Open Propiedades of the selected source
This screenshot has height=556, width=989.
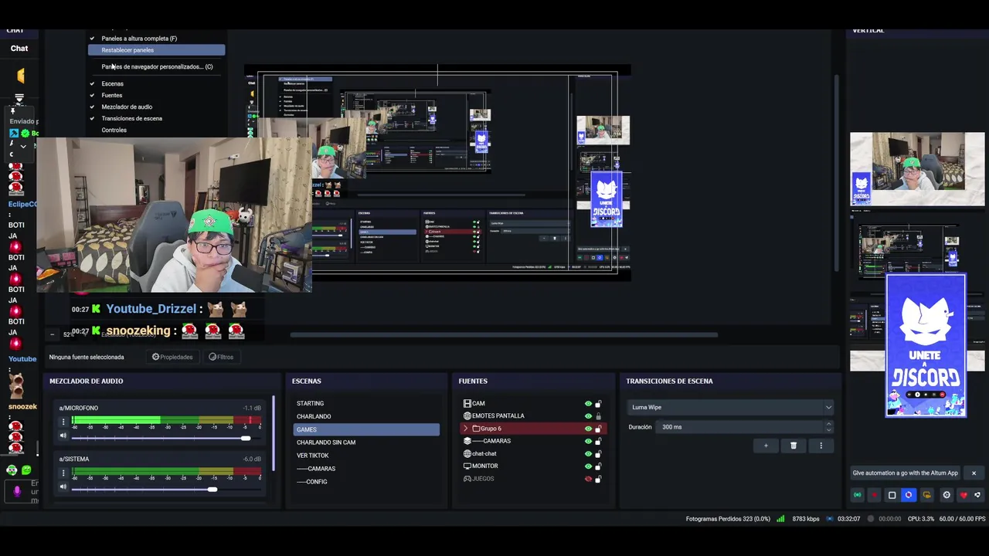[172, 357]
